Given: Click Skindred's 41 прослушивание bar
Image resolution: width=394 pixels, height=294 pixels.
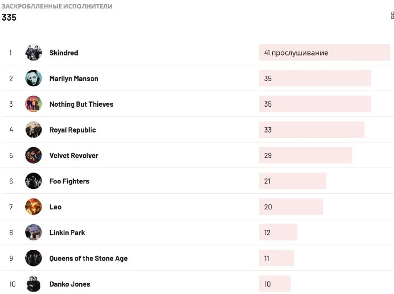Looking at the screenshot, I should coord(324,53).
